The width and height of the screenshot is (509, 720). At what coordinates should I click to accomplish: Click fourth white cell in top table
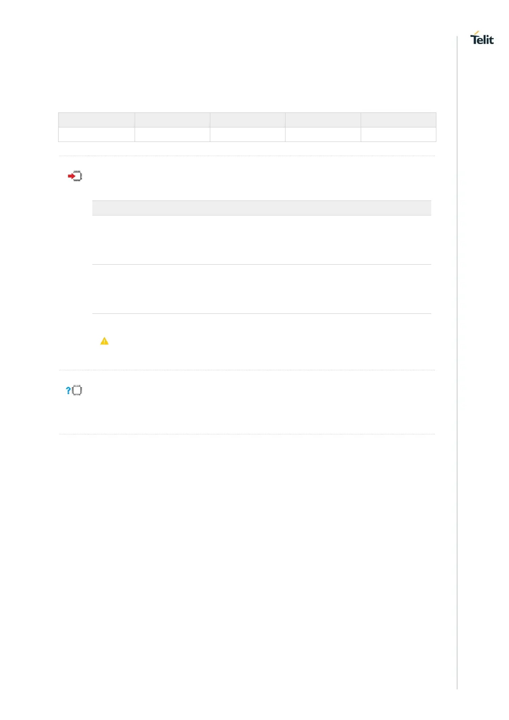click(323, 135)
